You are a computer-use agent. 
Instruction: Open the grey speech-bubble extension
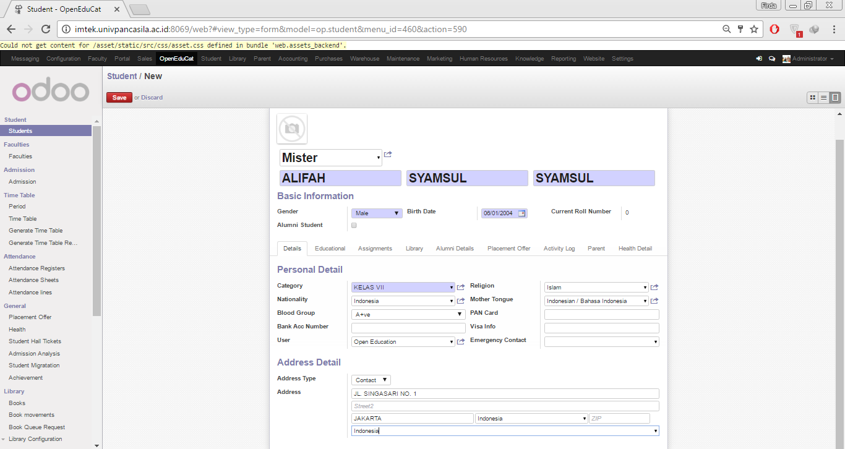(814, 29)
